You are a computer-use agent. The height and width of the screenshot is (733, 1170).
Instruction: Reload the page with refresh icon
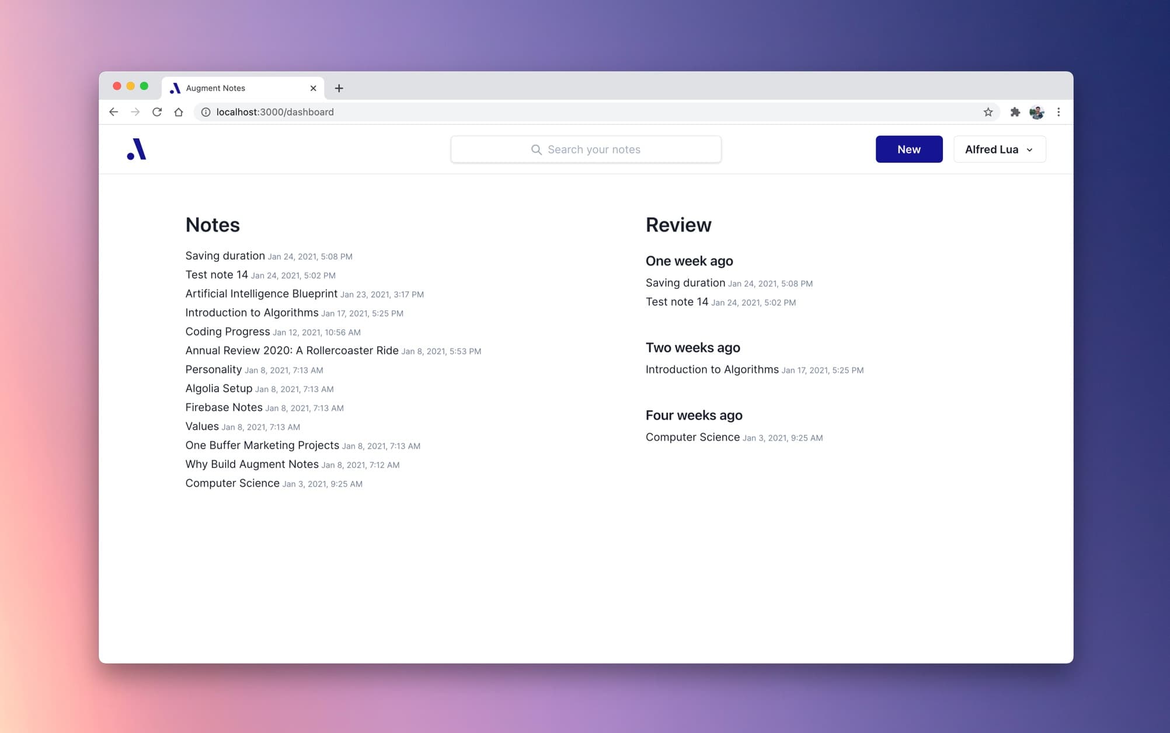[x=157, y=112]
